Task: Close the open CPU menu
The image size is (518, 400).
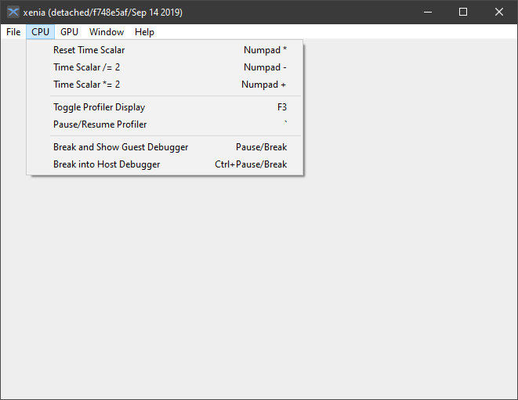Action: tap(40, 32)
